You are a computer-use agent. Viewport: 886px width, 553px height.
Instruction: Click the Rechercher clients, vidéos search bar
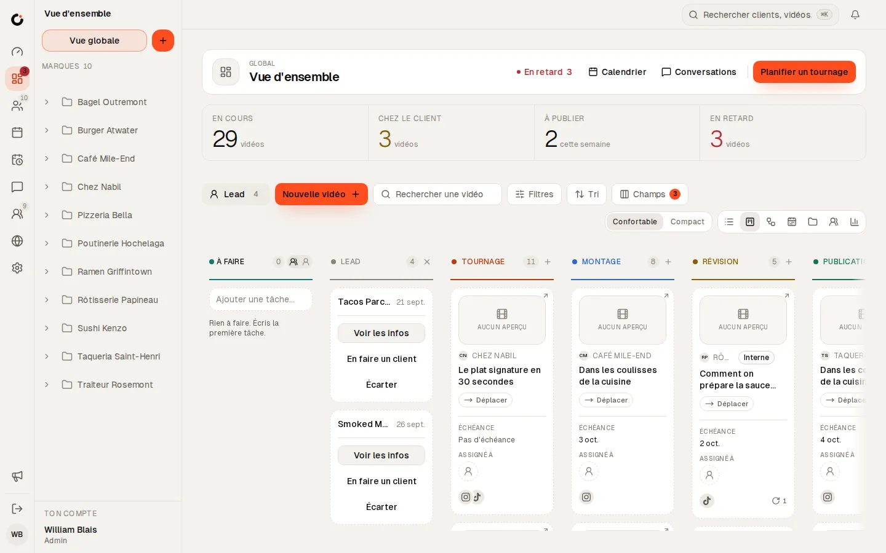[x=760, y=15]
